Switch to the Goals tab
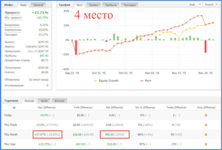222x150 pixels. pyautogui.click(x=44, y=101)
